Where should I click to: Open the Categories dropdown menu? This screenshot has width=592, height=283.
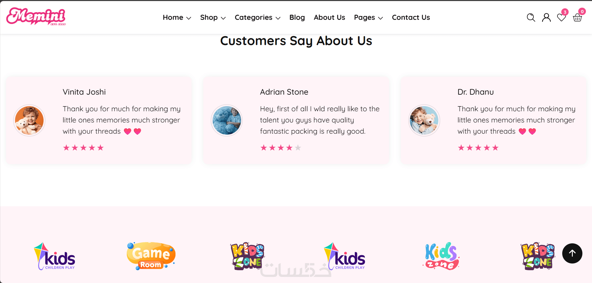257,18
